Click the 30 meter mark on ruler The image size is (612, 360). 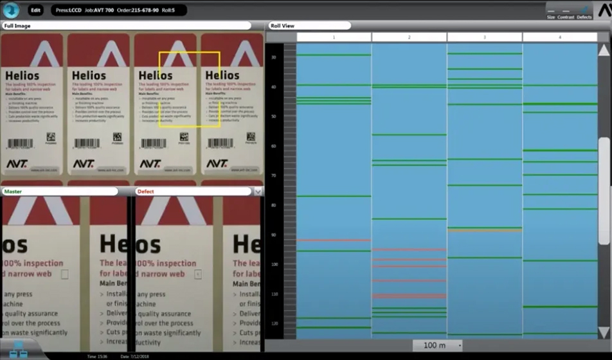274,57
